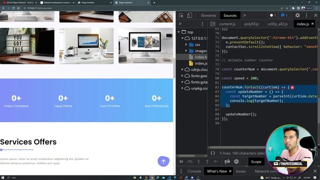Step out of current function

click(x=207, y=161)
